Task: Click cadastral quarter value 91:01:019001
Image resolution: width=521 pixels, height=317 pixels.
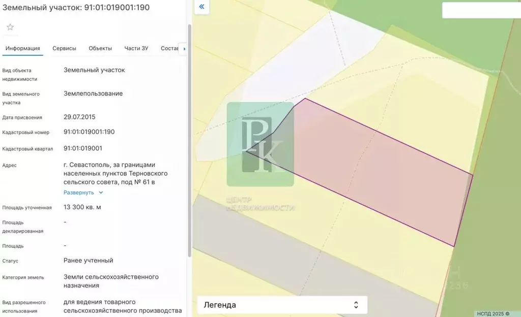Action: [83, 148]
